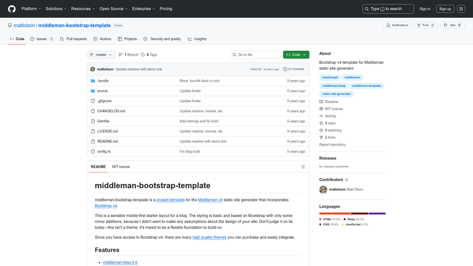The height and width of the screenshot is (266, 473).
Task: Open the mattolson owner link
Action: (24, 25)
